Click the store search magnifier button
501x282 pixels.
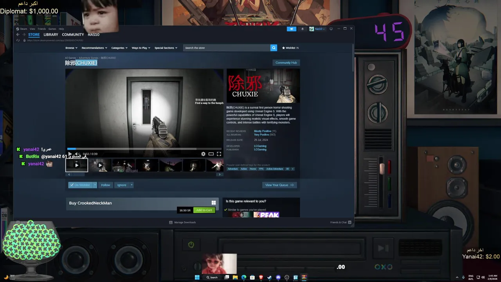click(x=274, y=48)
